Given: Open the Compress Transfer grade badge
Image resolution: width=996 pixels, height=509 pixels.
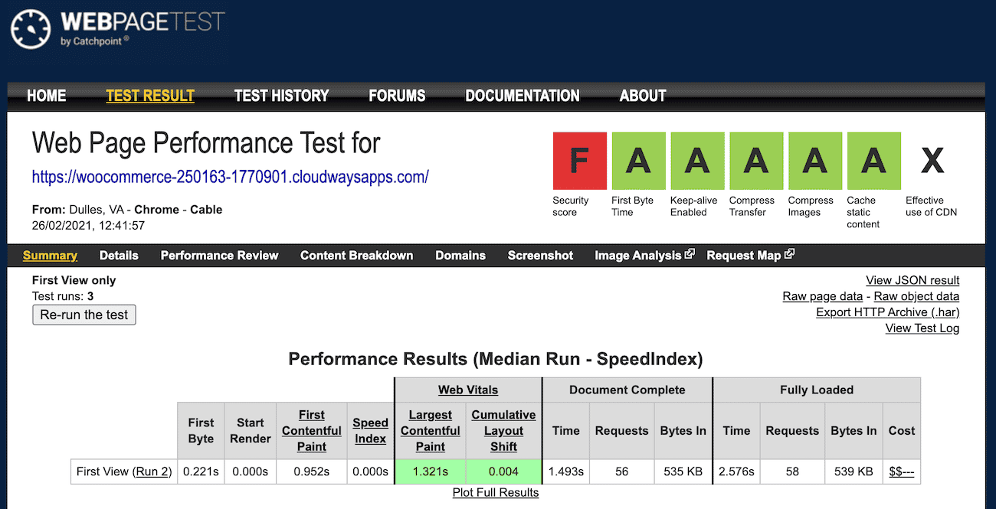Looking at the screenshot, I should point(756,161).
